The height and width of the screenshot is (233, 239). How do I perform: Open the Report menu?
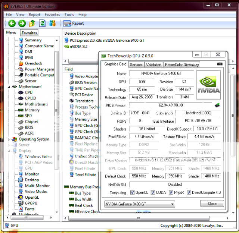(34, 15)
